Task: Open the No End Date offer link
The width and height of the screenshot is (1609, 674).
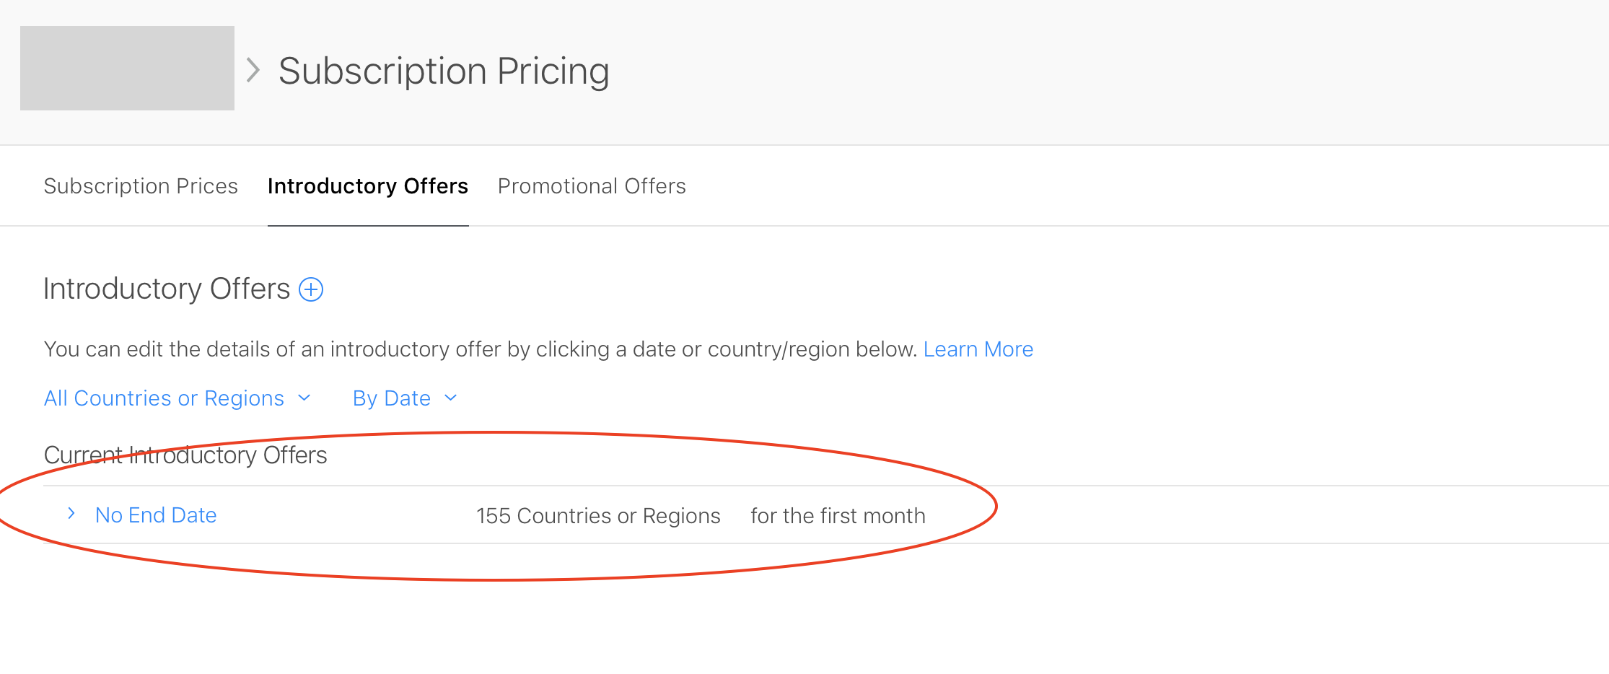Action: tap(156, 515)
